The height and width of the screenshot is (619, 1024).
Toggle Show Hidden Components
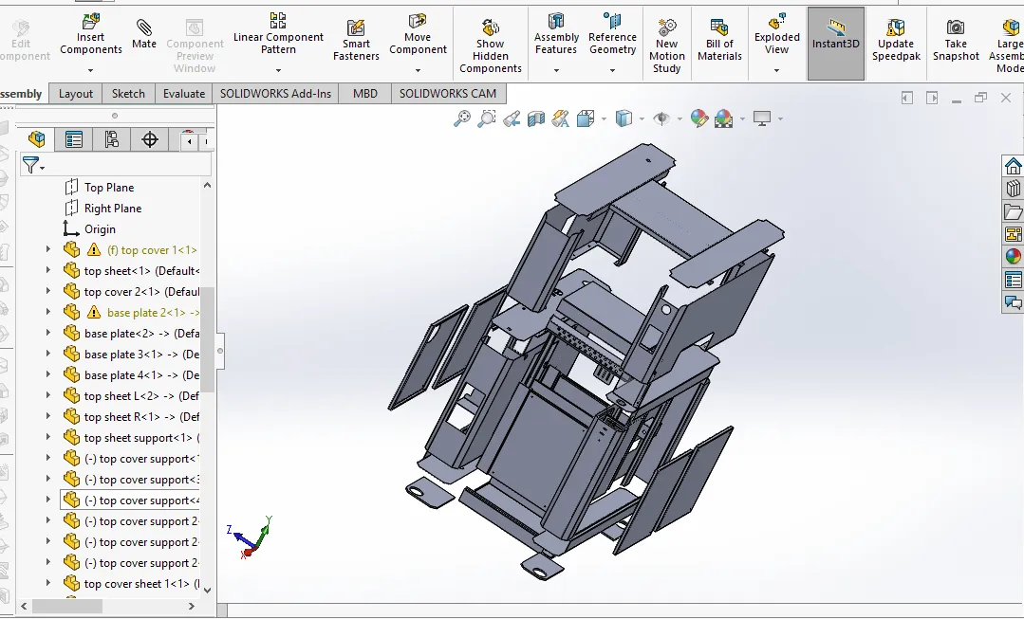pos(490,38)
